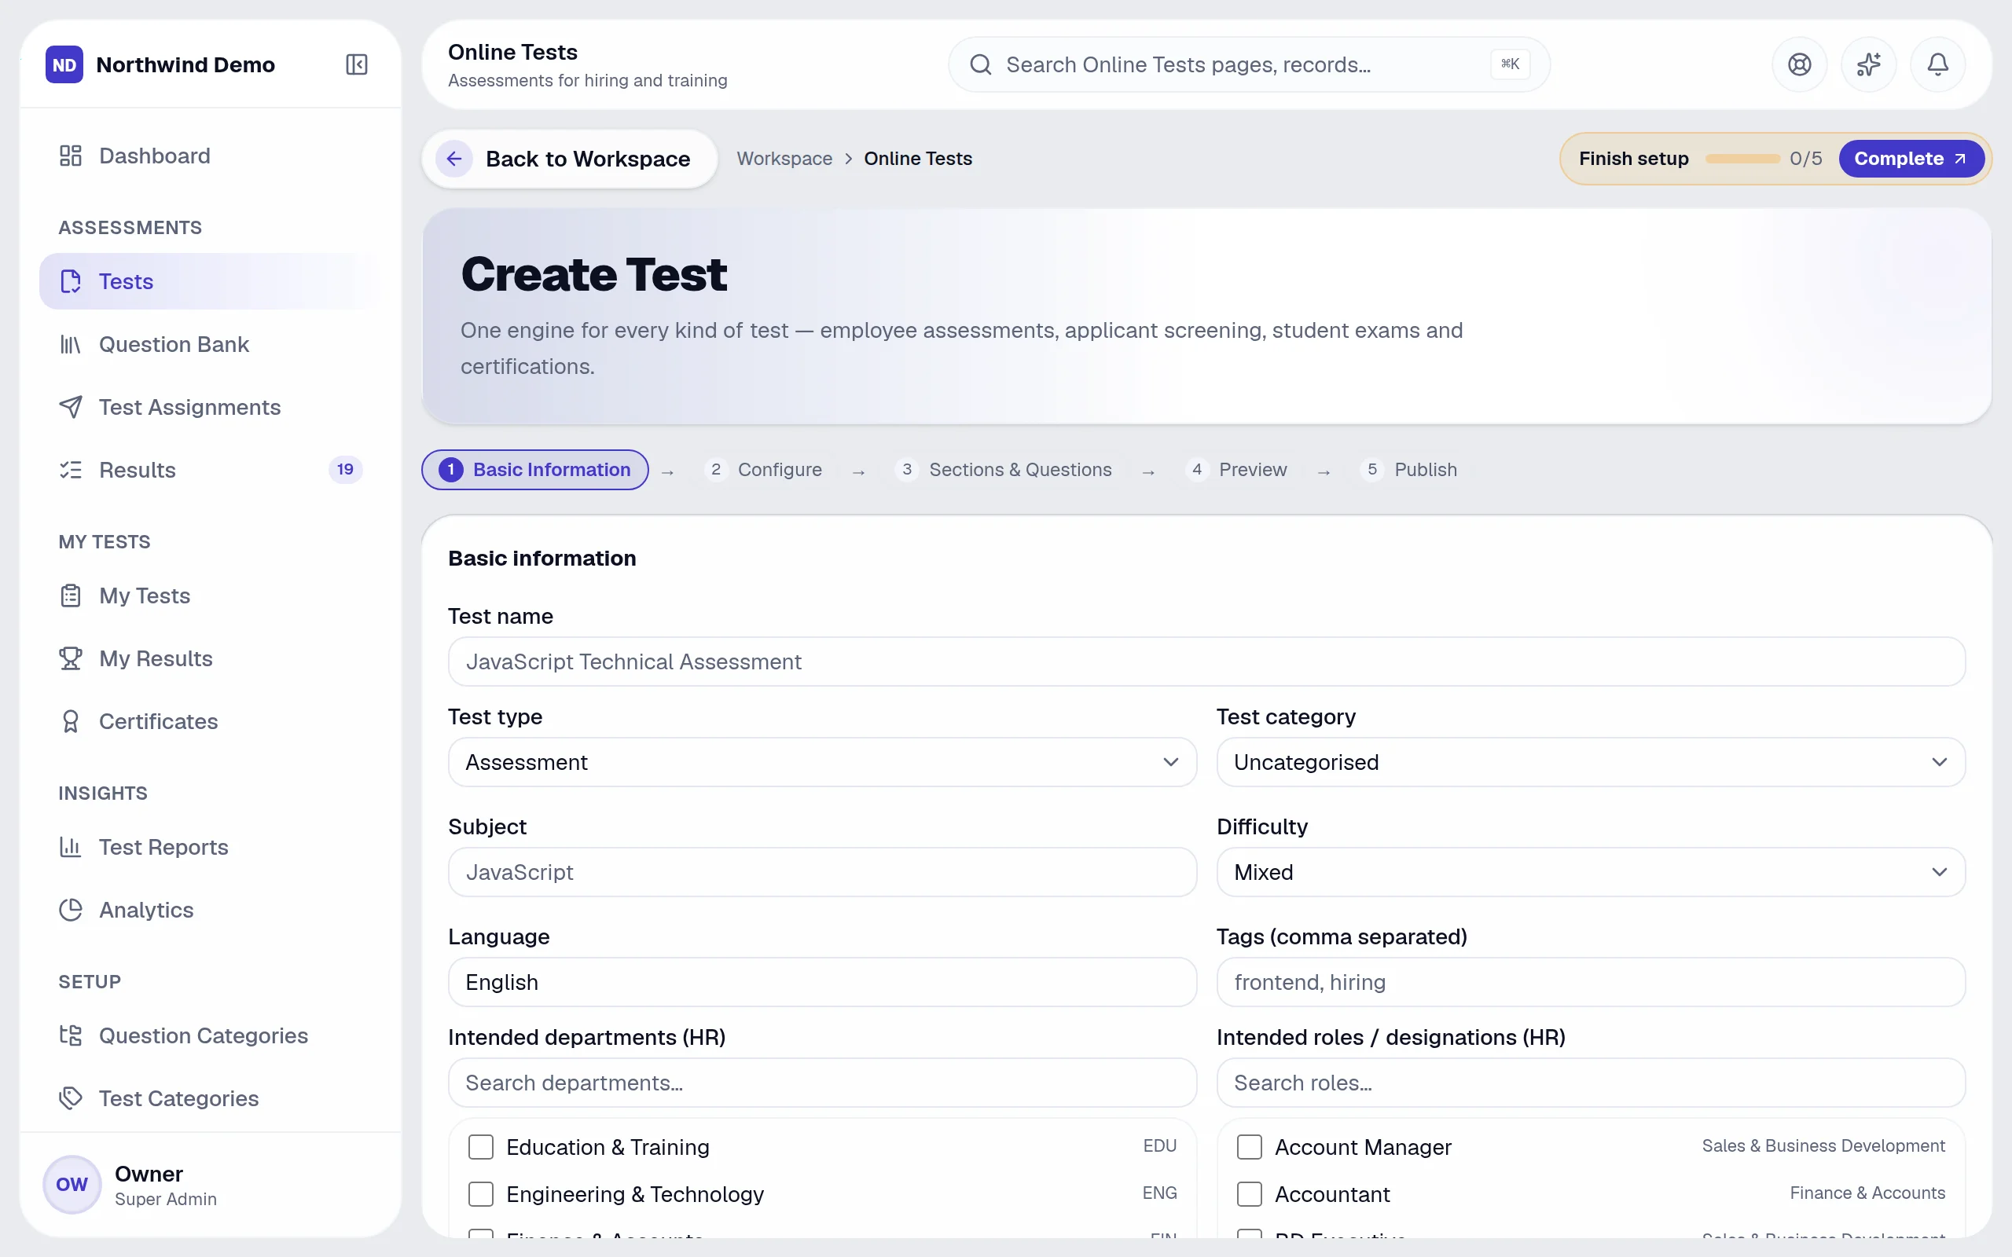Screen dimensions: 2012x1257
Task: Check the Engineering & Technology department
Action: pos(480,1195)
